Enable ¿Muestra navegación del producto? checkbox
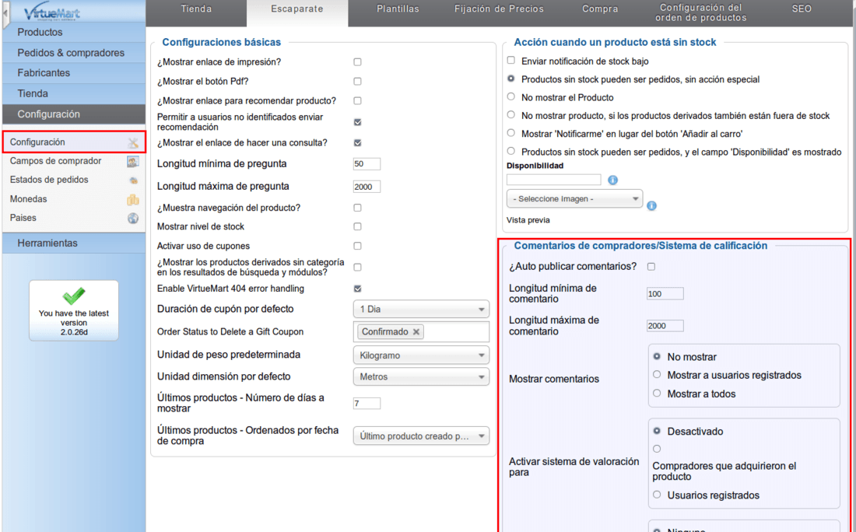The image size is (856, 532). click(x=358, y=208)
